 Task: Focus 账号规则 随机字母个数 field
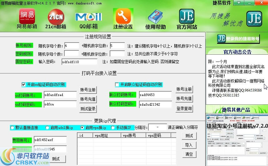pyautogui.click(x=72, y=46)
